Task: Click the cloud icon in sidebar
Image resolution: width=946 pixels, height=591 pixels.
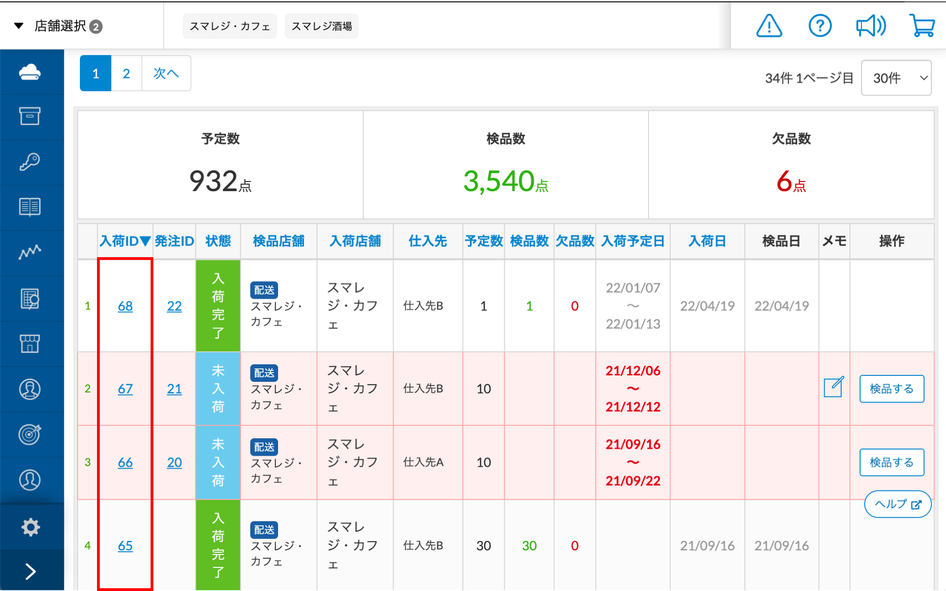Action: click(x=30, y=72)
